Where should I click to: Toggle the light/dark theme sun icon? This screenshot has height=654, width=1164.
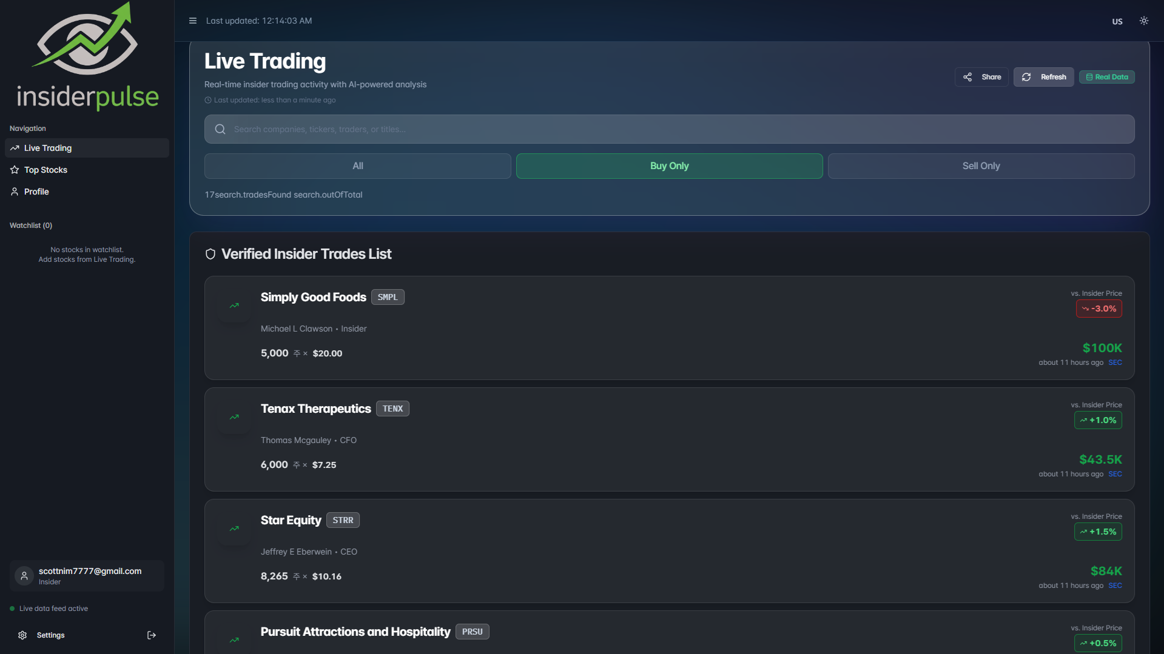tap(1144, 21)
